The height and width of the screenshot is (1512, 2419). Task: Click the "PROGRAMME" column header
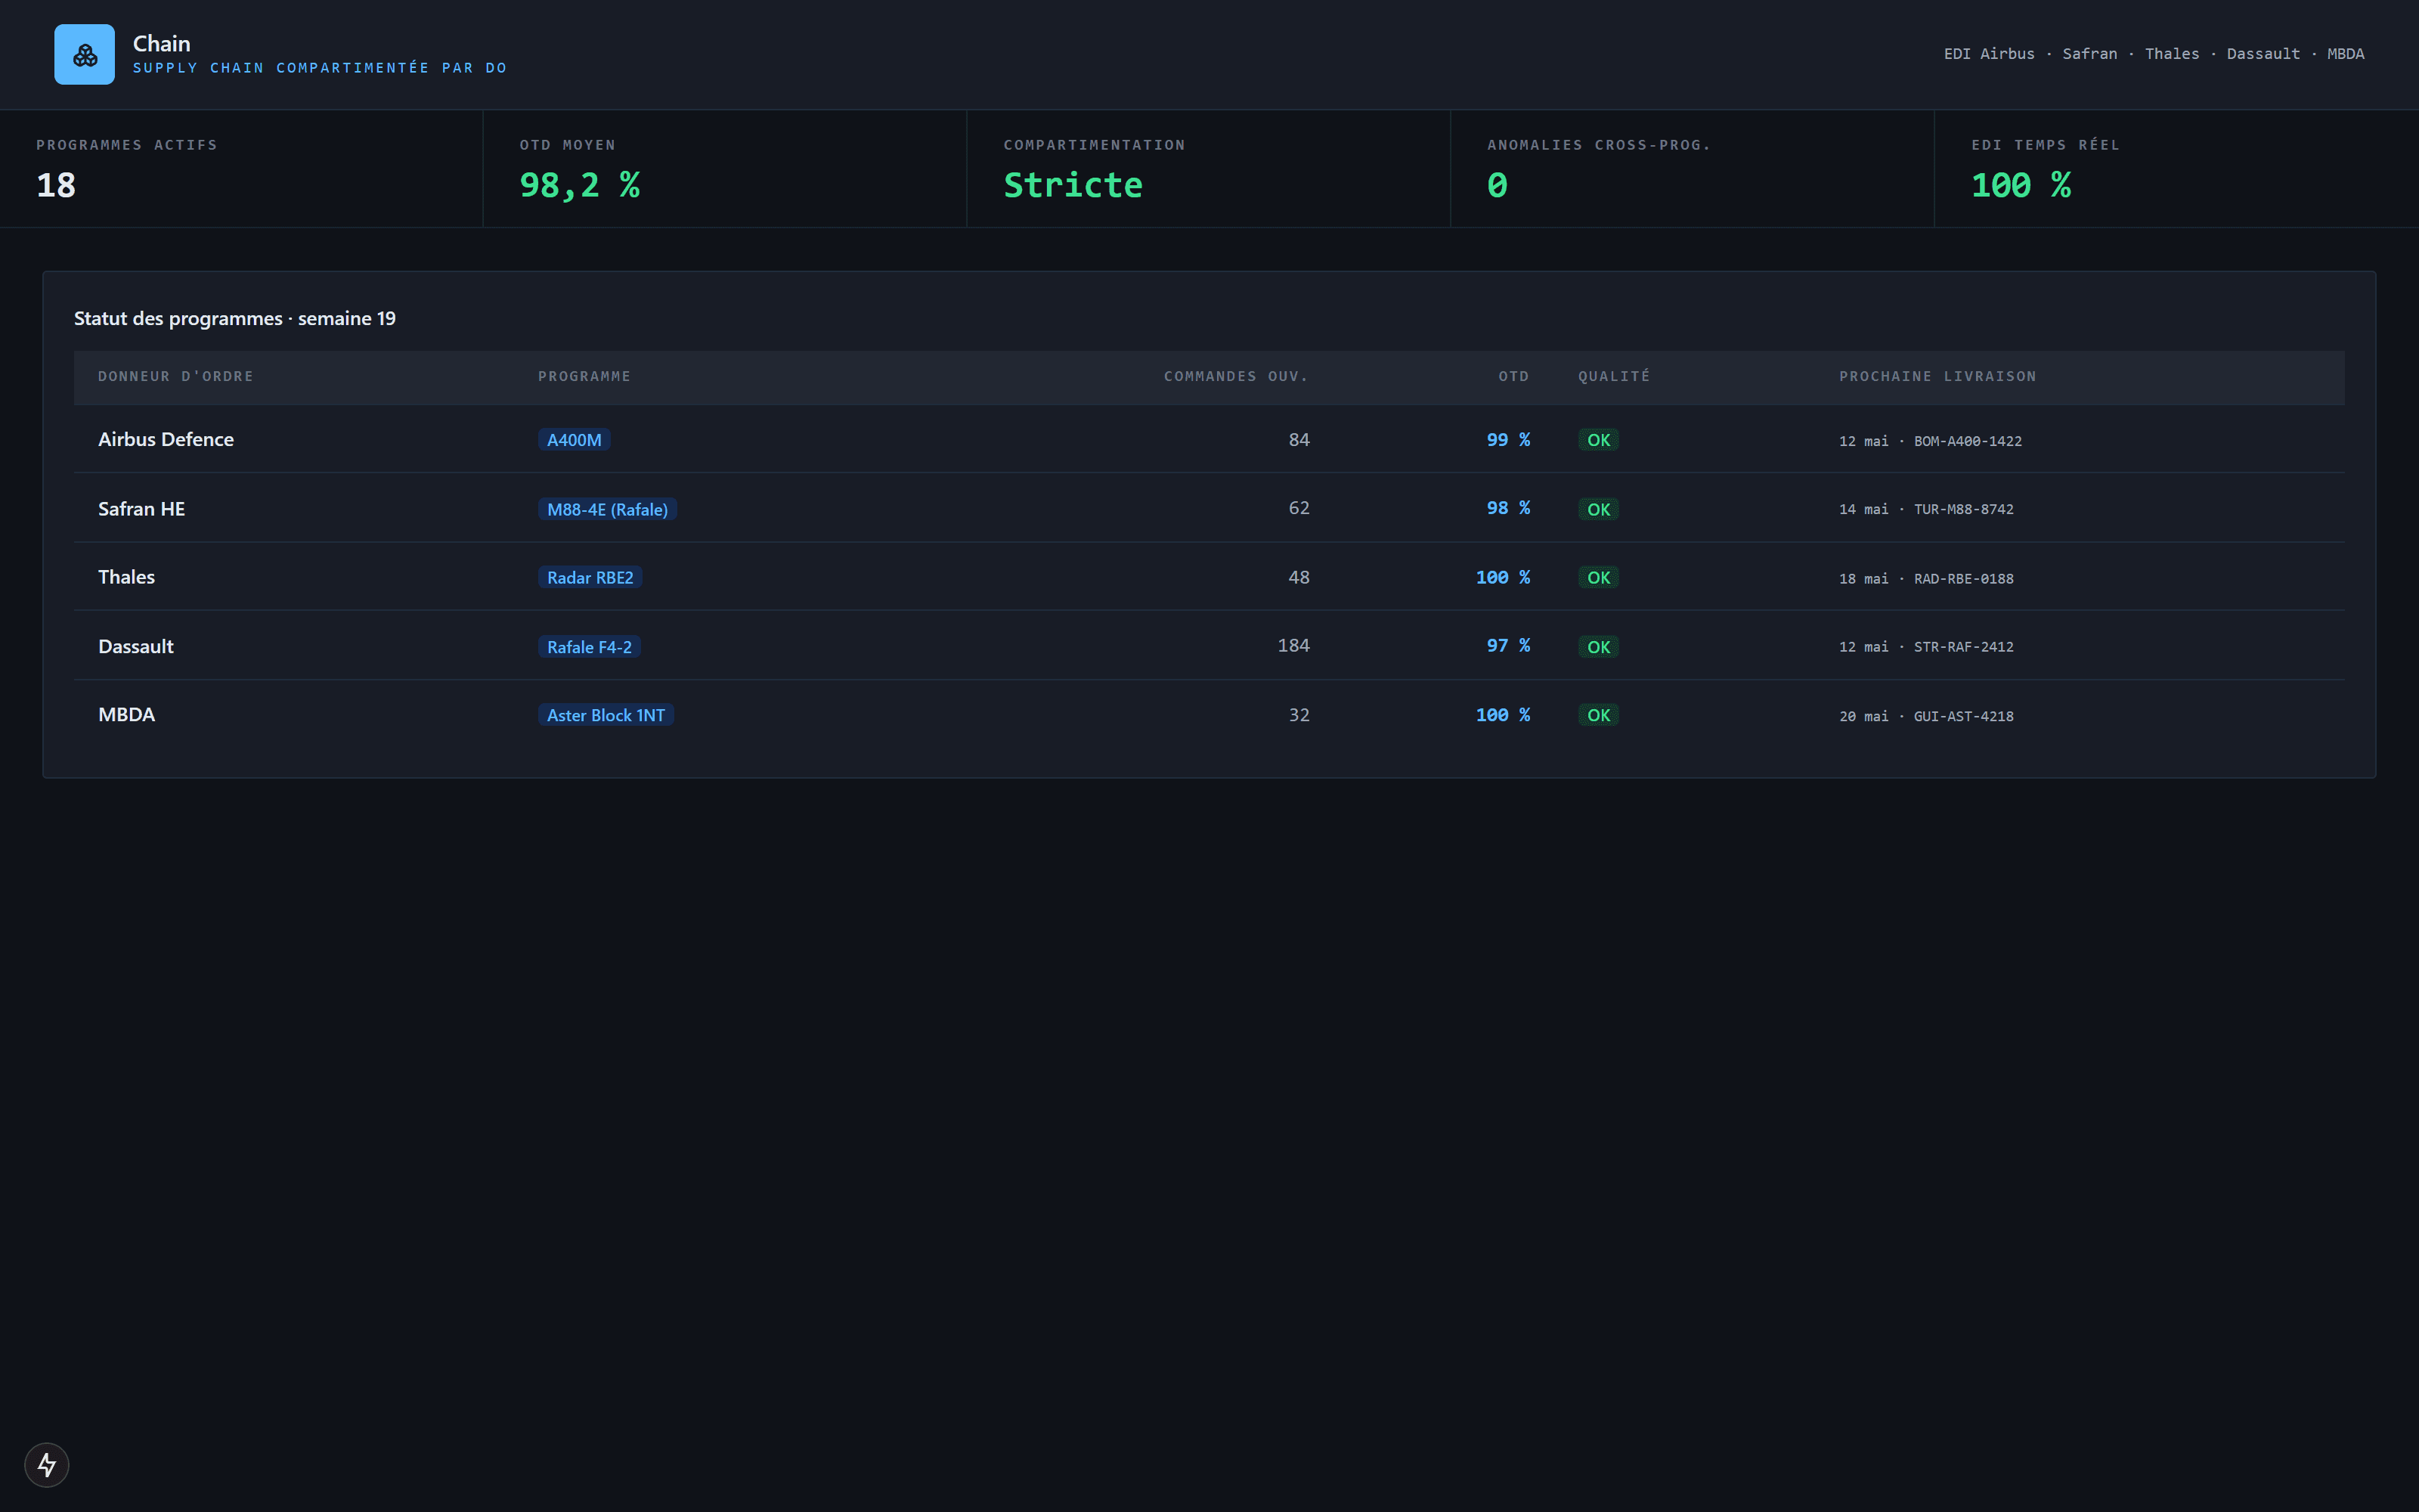(585, 376)
